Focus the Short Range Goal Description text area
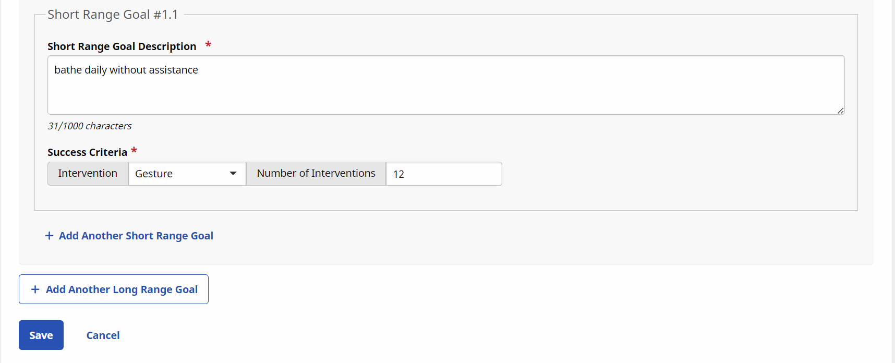 coord(446,91)
